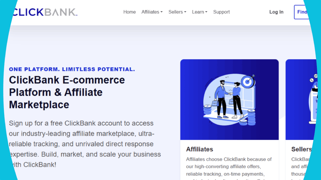The height and width of the screenshot is (180, 321).
Task: Click the target bullseye icon in illustration
Action: 248,81
